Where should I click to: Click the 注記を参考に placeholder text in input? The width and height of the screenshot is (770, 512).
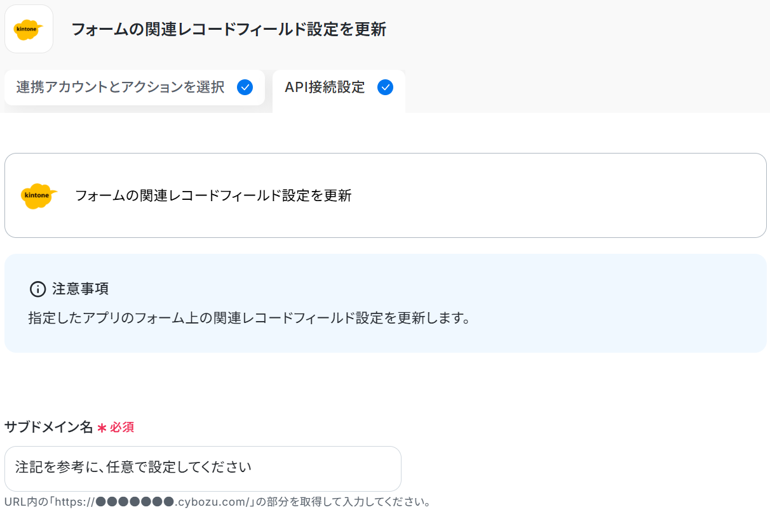click(x=133, y=468)
